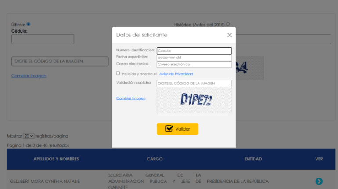
Task: Check the He leído y acepto checkbox
Action: coord(118,73)
